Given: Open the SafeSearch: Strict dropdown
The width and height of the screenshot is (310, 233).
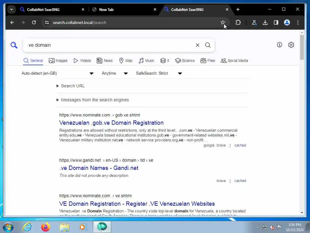Looking at the screenshot, I should tap(159, 73).
